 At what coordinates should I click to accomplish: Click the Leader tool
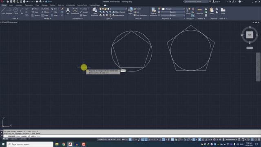coord(84,12)
